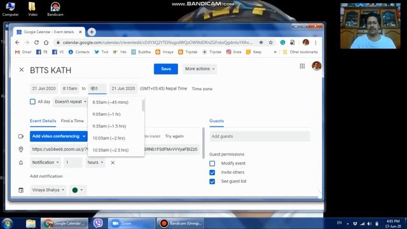Open the Google account avatar menu
This screenshot has height=229, width=407.
tap(317, 66)
